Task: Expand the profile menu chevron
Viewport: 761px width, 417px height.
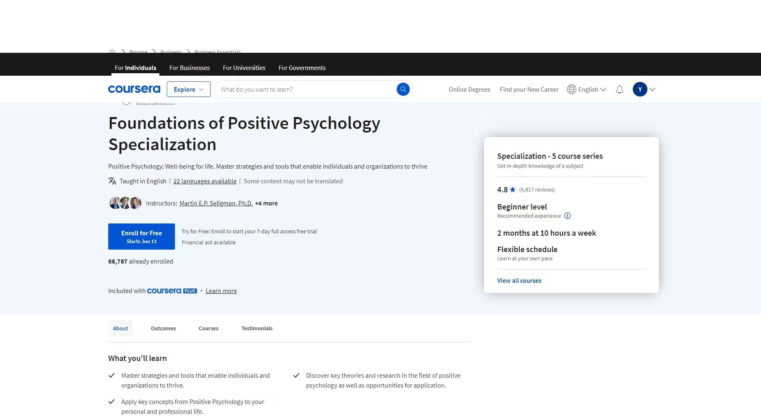Action: coord(652,90)
